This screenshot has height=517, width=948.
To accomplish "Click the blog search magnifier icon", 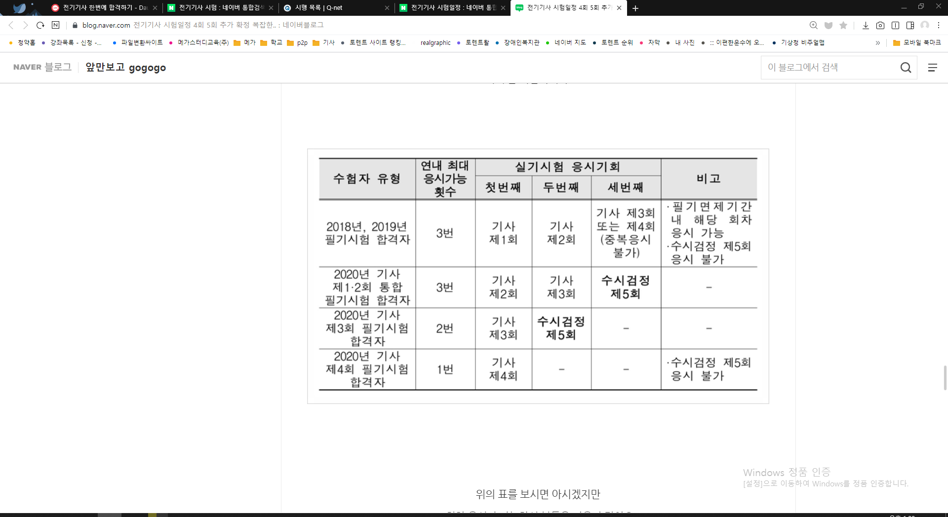I will point(906,68).
